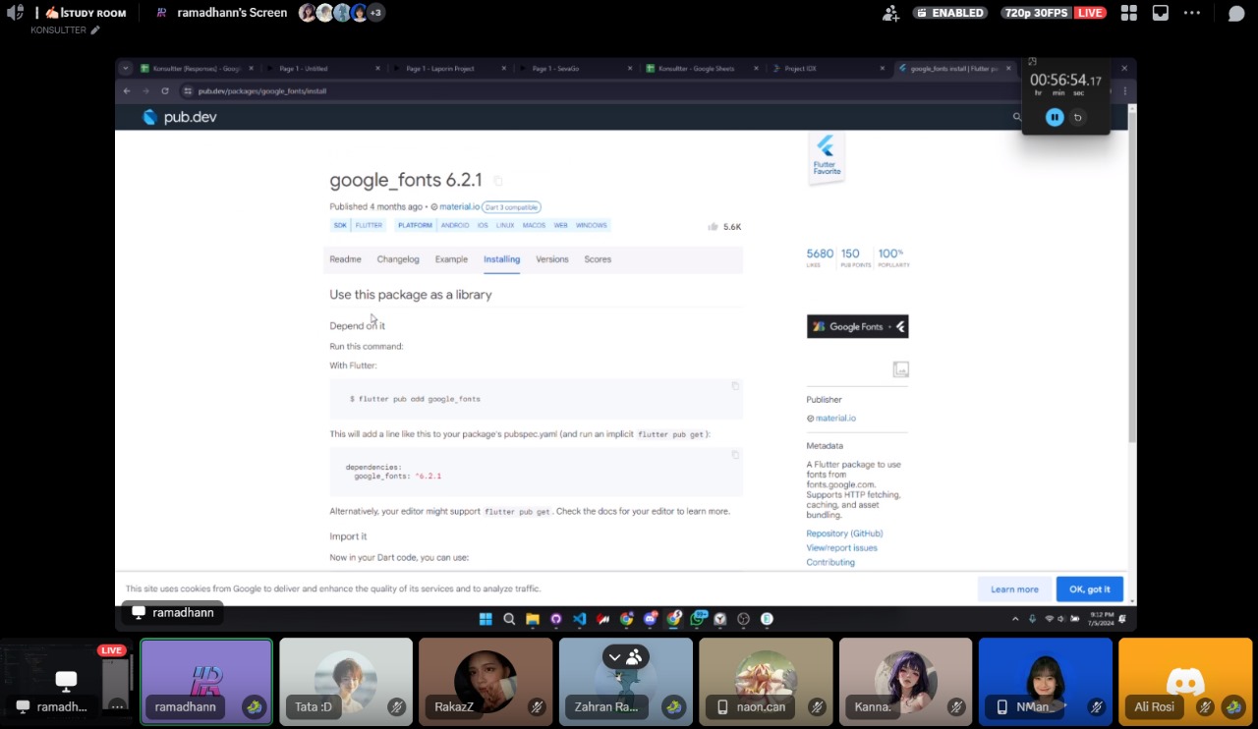Screen dimensions: 1258x729
Task: Open material.io link under package title
Action: pos(459,207)
